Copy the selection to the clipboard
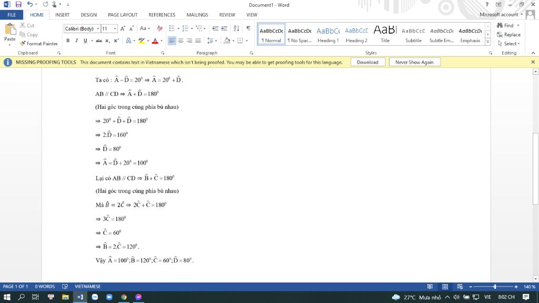Screen dimensions: 539x303 point(28,34)
